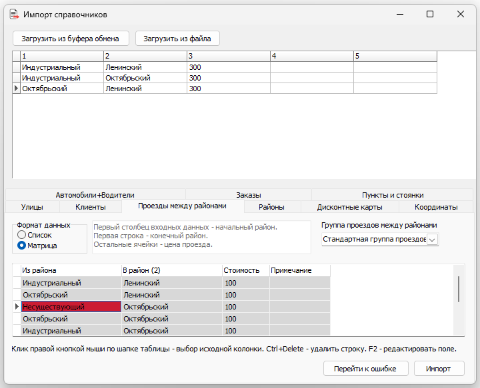This screenshot has height=388, width=480.
Task: Click Октябрьский destination in Несуществующий row
Action: (172, 307)
